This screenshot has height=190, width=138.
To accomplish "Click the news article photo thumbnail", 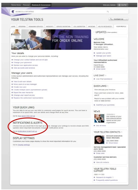I will [x=99, y=118].
